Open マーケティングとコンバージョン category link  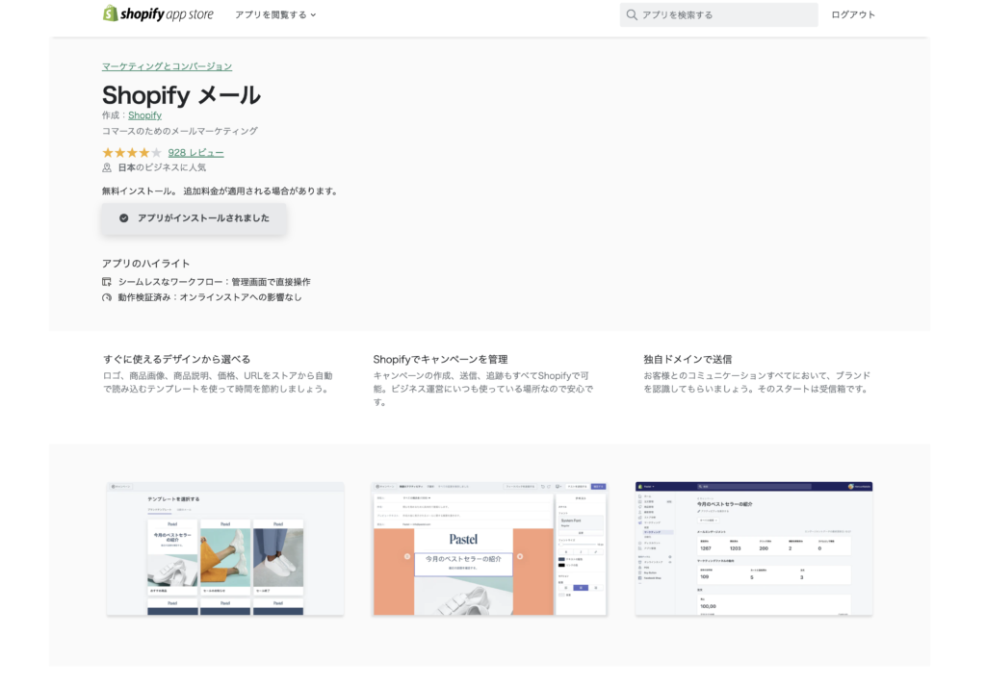tap(168, 66)
